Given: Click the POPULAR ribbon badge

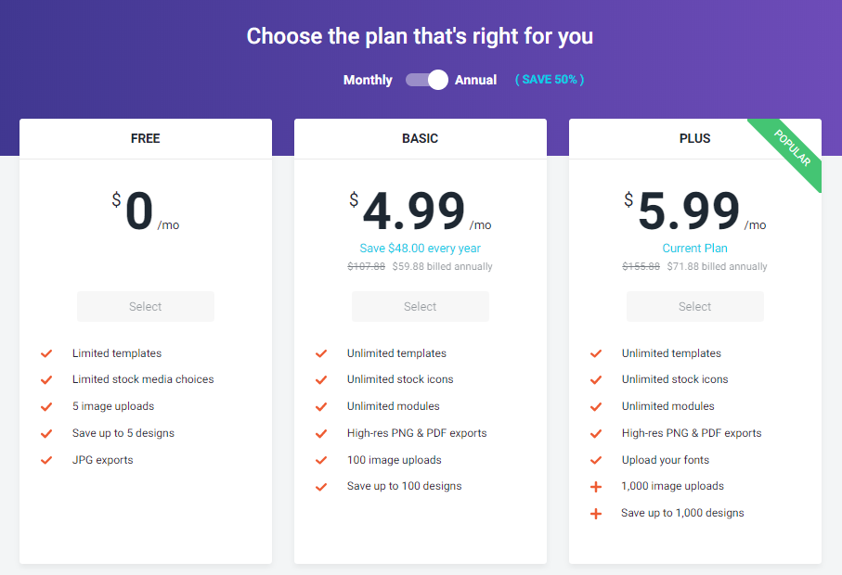Looking at the screenshot, I should tap(792, 147).
